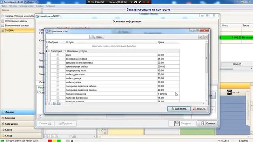Click the left toolbar icon at top right of Справочник услуг
Viewport: 253px width, 142px height.
(200, 37)
